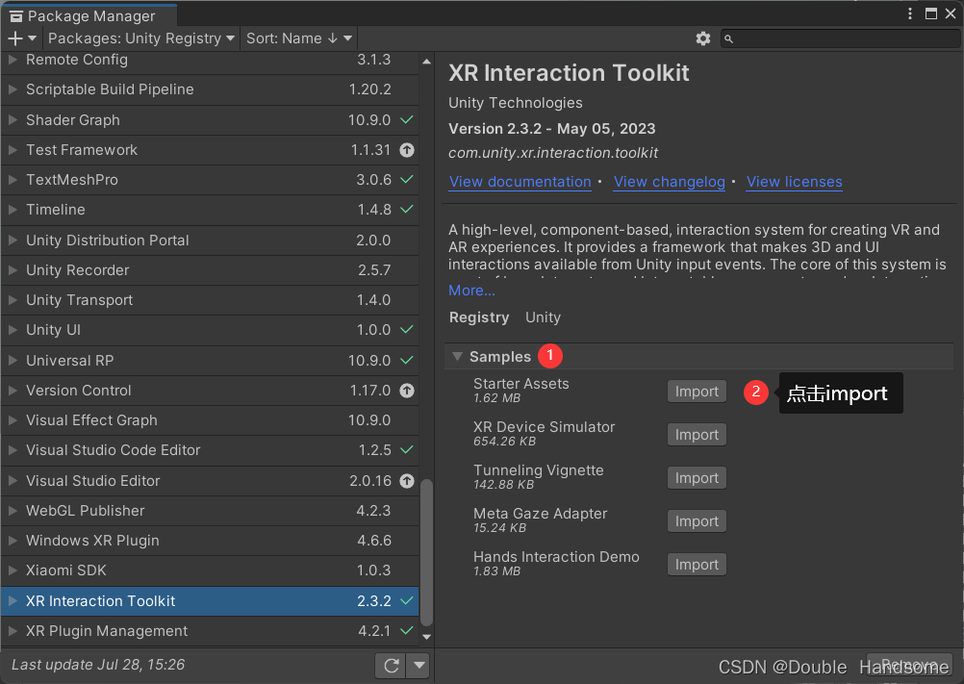Import the XR Device Simulator sample
Screen dimensions: 964x684
click(697, 435)
